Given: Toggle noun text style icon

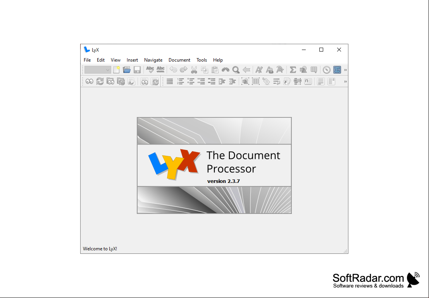Looking at the screenshot, I should pos(269,70).
